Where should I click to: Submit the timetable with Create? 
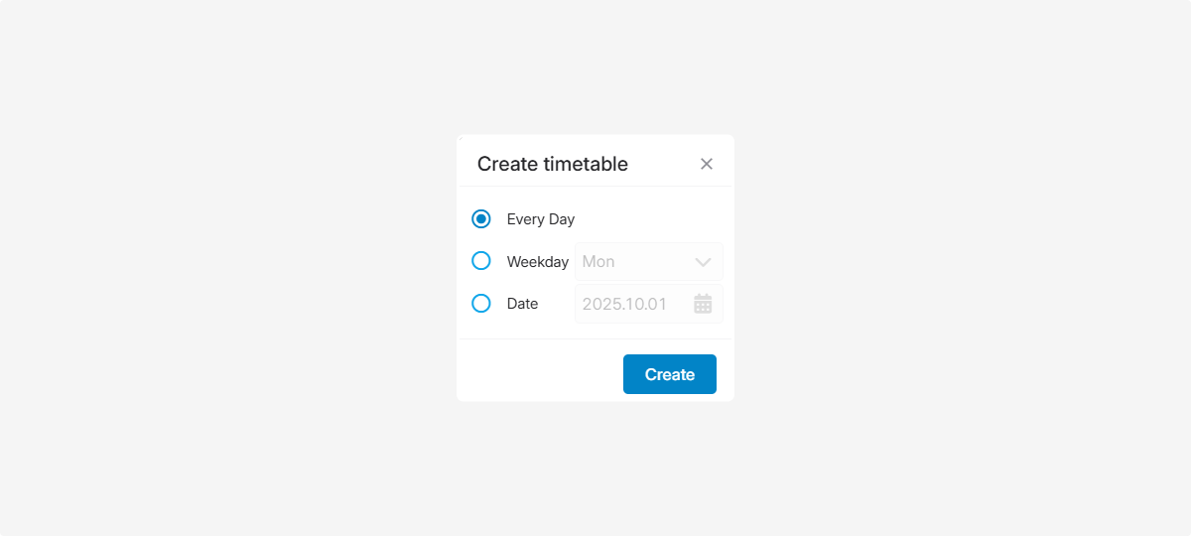click(670, 374)
